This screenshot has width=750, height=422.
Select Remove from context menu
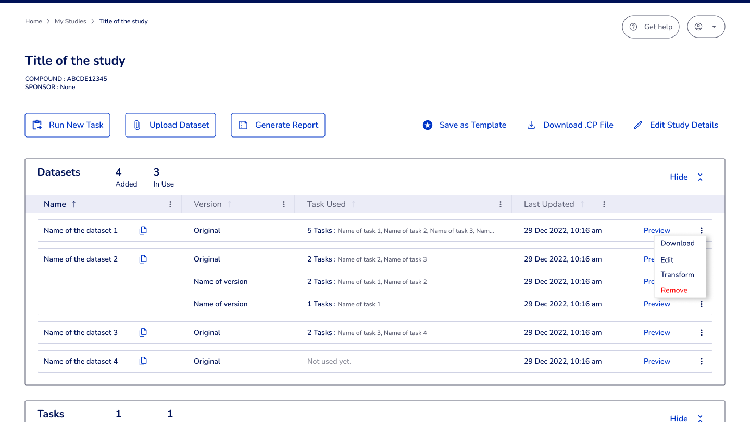[674, 290]
